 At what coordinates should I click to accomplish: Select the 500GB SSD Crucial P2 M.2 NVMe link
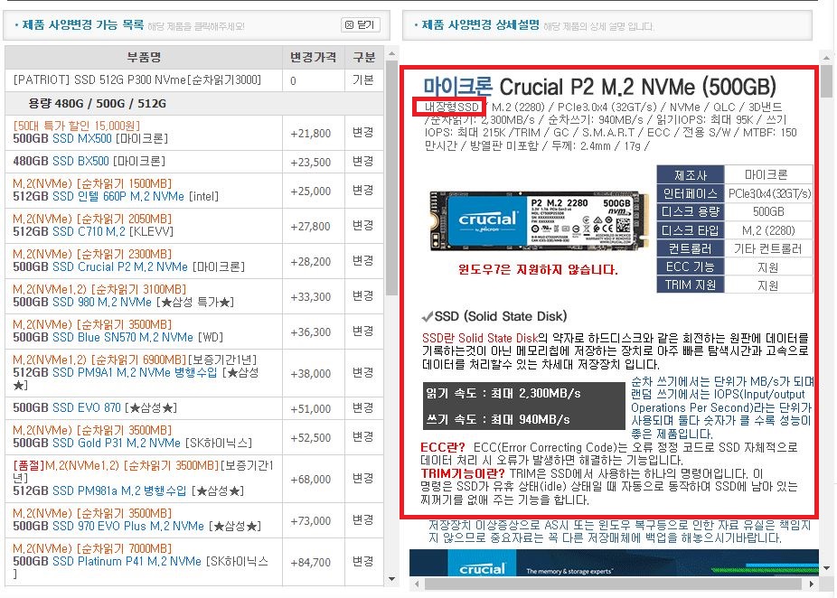[128, 266]
